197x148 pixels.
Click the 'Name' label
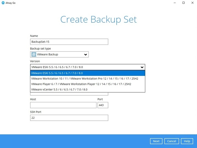(34, 36)
